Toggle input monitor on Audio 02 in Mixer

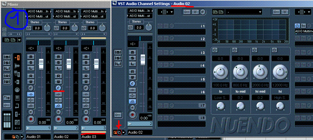(x=58, y=112)
